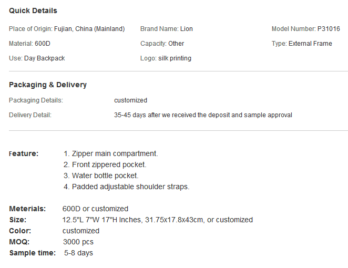Select the Packaging Details customized value
Viewport: 348px width, 268px height.
[x=130, y=100]
